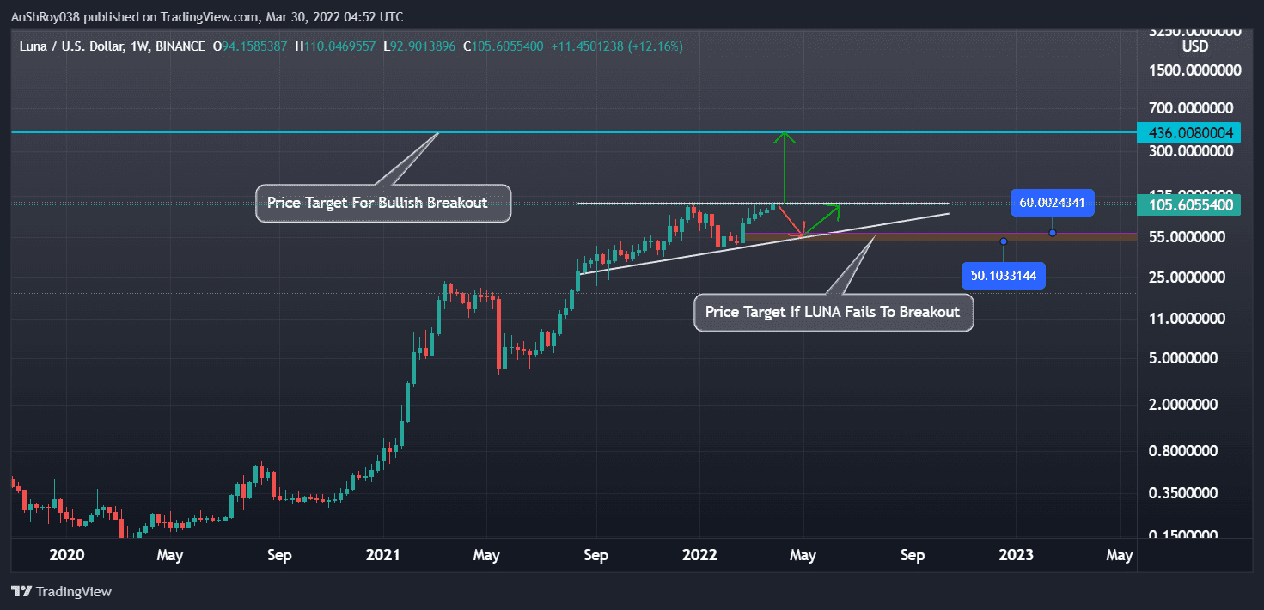Expand the Price Target For Bullish Breakout note

pos(382,203)
